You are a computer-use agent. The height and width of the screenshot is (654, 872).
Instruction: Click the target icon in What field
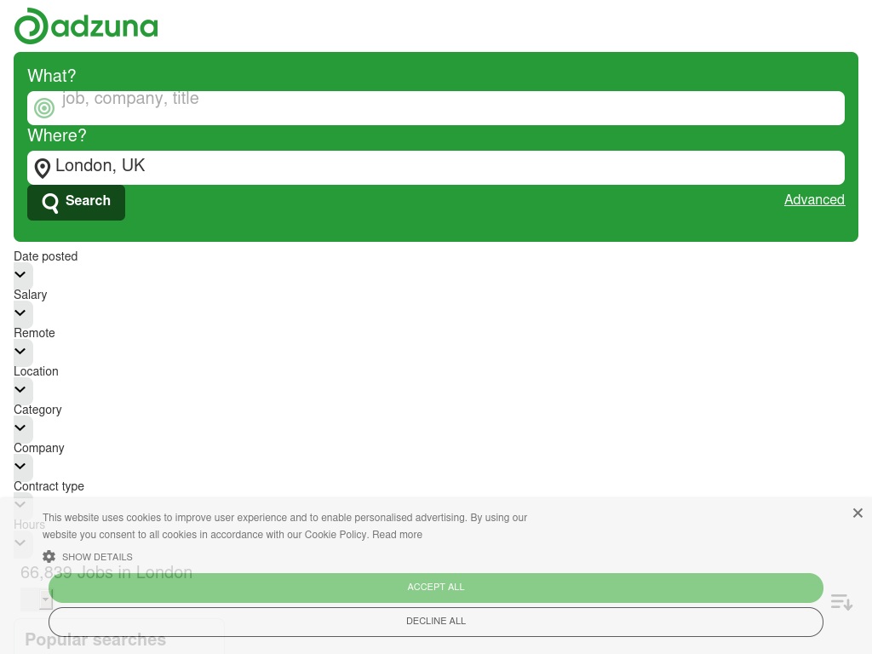click(44, 108)
